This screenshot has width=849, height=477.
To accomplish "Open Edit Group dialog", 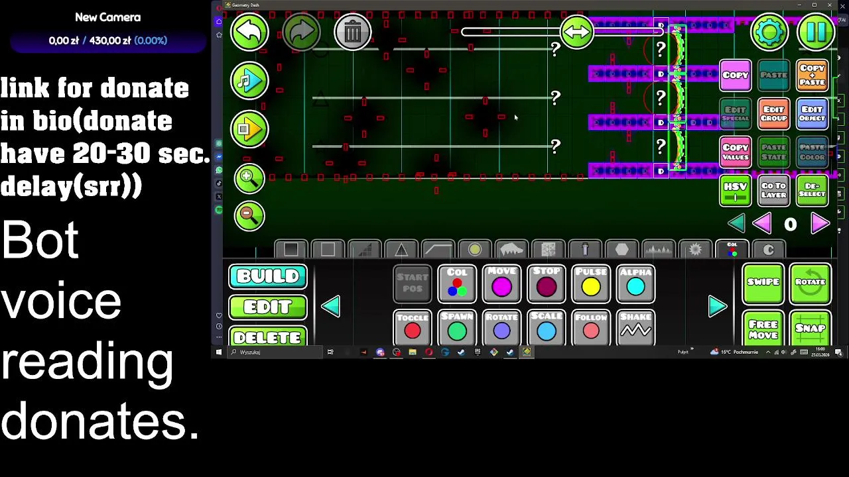I will 774,114.
